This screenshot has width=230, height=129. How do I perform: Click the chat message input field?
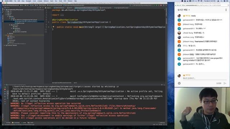pyautogui.click(x=204, y=78)
